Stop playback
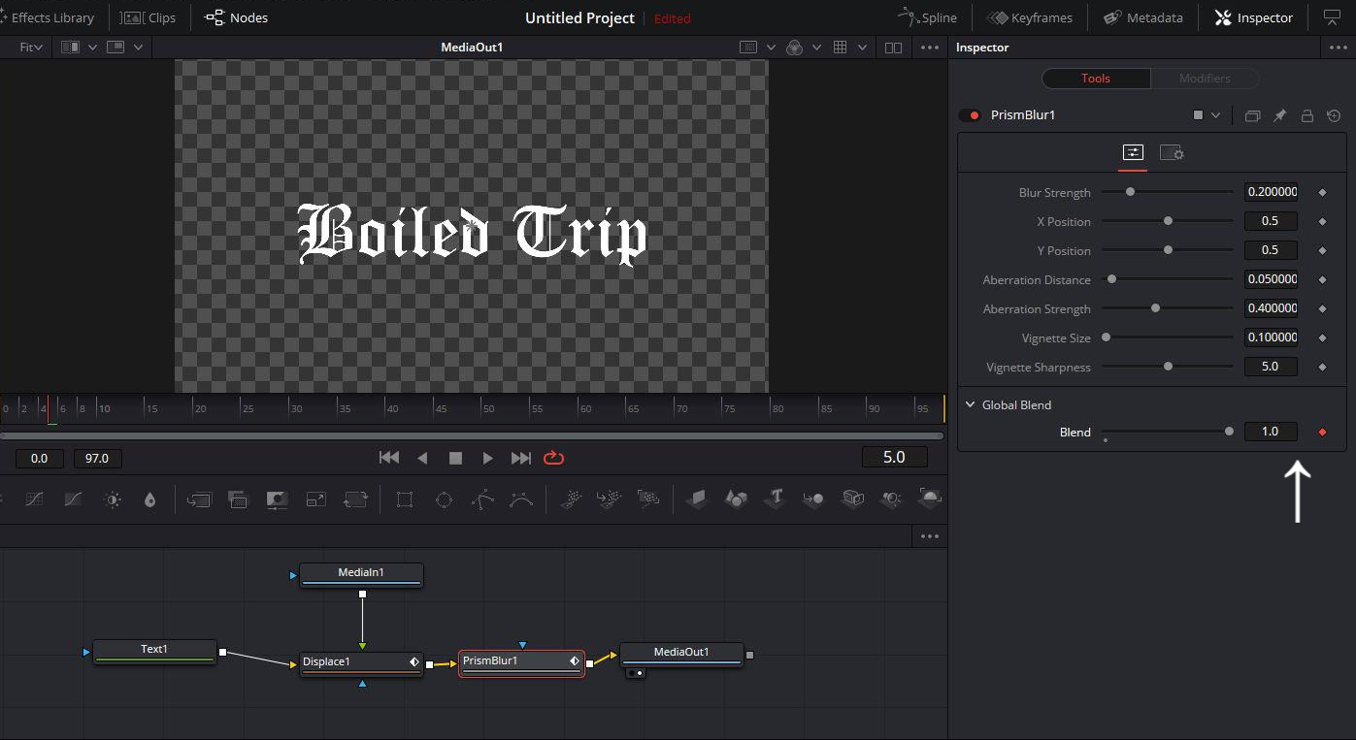This screenshot has height=740, width=1356. point(455,458)
